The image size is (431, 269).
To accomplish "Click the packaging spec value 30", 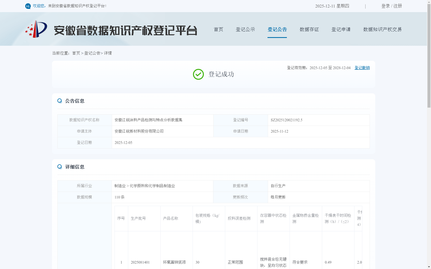I will pos(197,262).
